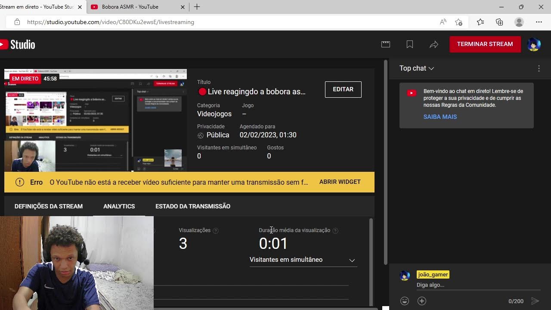Click the error warning icon in banner
The width and height of the screenshot is (551, 310).
coord(20,182)
